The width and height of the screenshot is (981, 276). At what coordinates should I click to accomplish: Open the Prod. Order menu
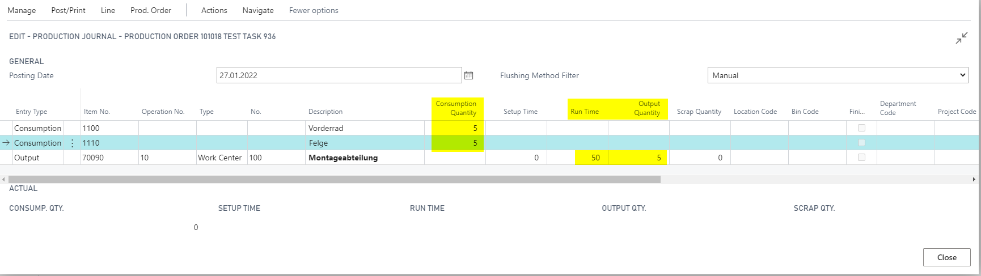pos(151,10)
